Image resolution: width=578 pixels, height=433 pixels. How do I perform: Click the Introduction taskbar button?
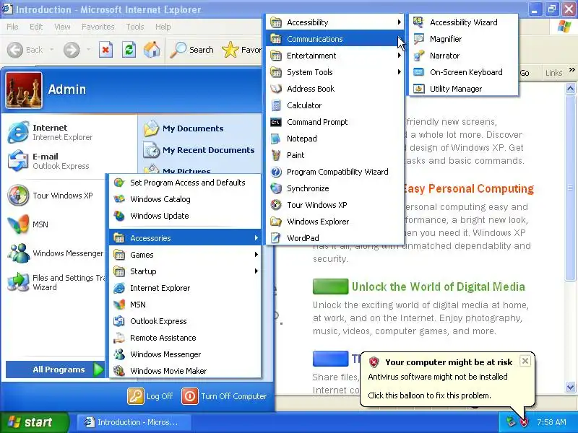coord(134,422)
